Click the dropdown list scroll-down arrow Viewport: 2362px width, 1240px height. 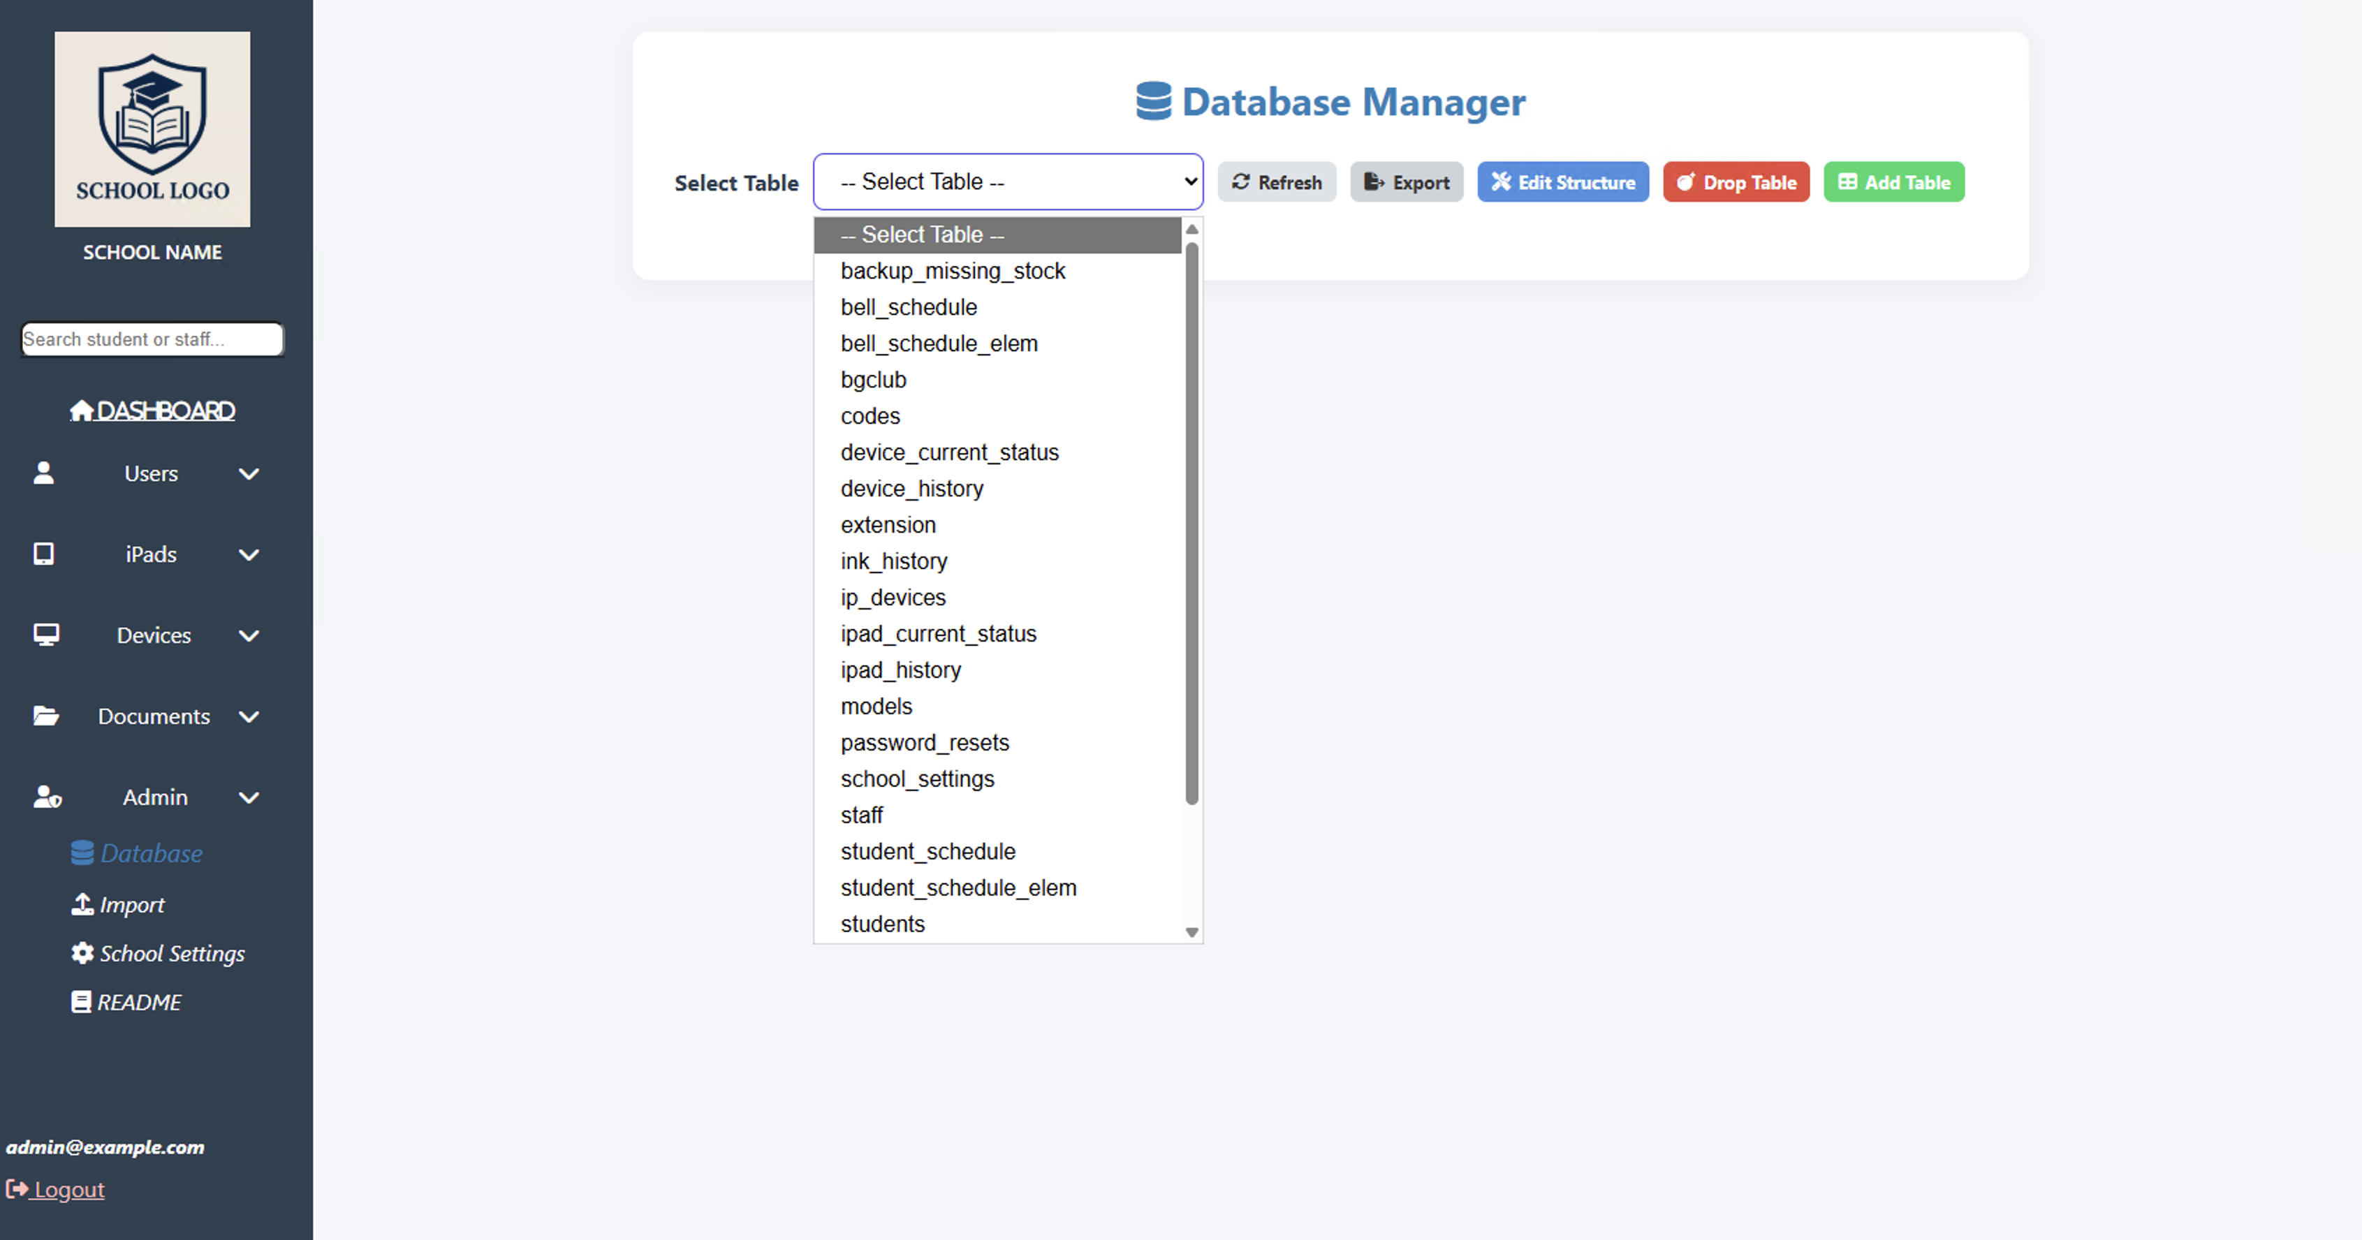pos(1191,932)
